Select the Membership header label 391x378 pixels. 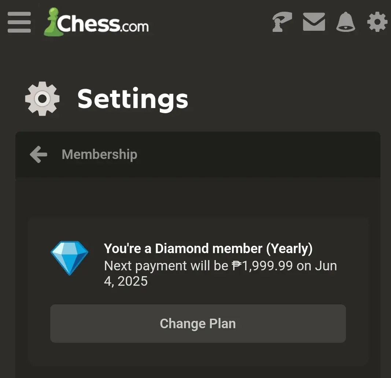pyautogui.click(x=100, y=155)
